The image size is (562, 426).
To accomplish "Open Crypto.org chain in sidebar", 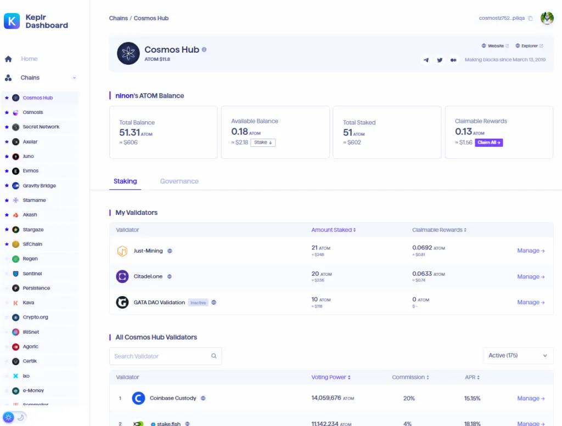I will [35, 317].
